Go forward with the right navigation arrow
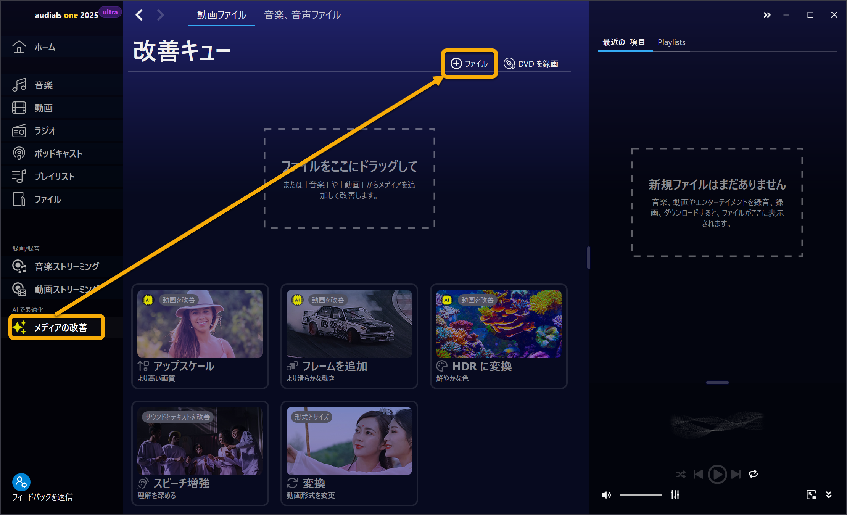Viewport: 847px width, 515px height. pyautogui.click(x=161, y=15)
